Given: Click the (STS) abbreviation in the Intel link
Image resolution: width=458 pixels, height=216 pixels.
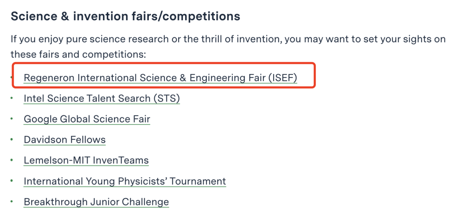Looking at the screenshot, I should [167, 99].
